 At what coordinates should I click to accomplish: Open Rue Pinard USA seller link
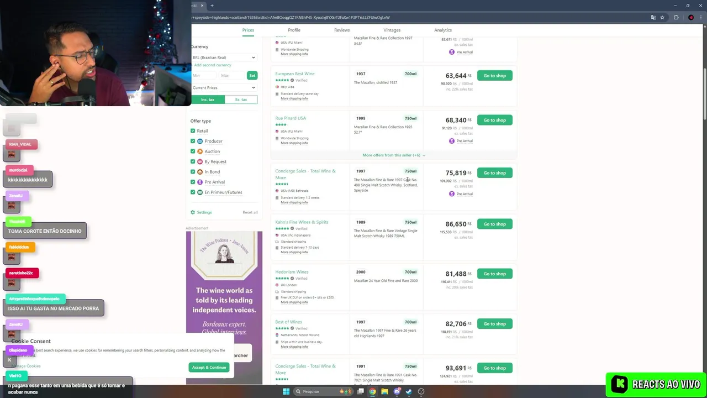[291, 118]
